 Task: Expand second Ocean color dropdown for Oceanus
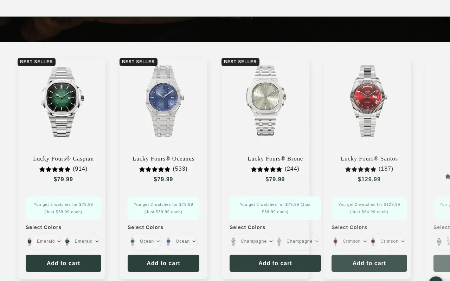point(181,241)
